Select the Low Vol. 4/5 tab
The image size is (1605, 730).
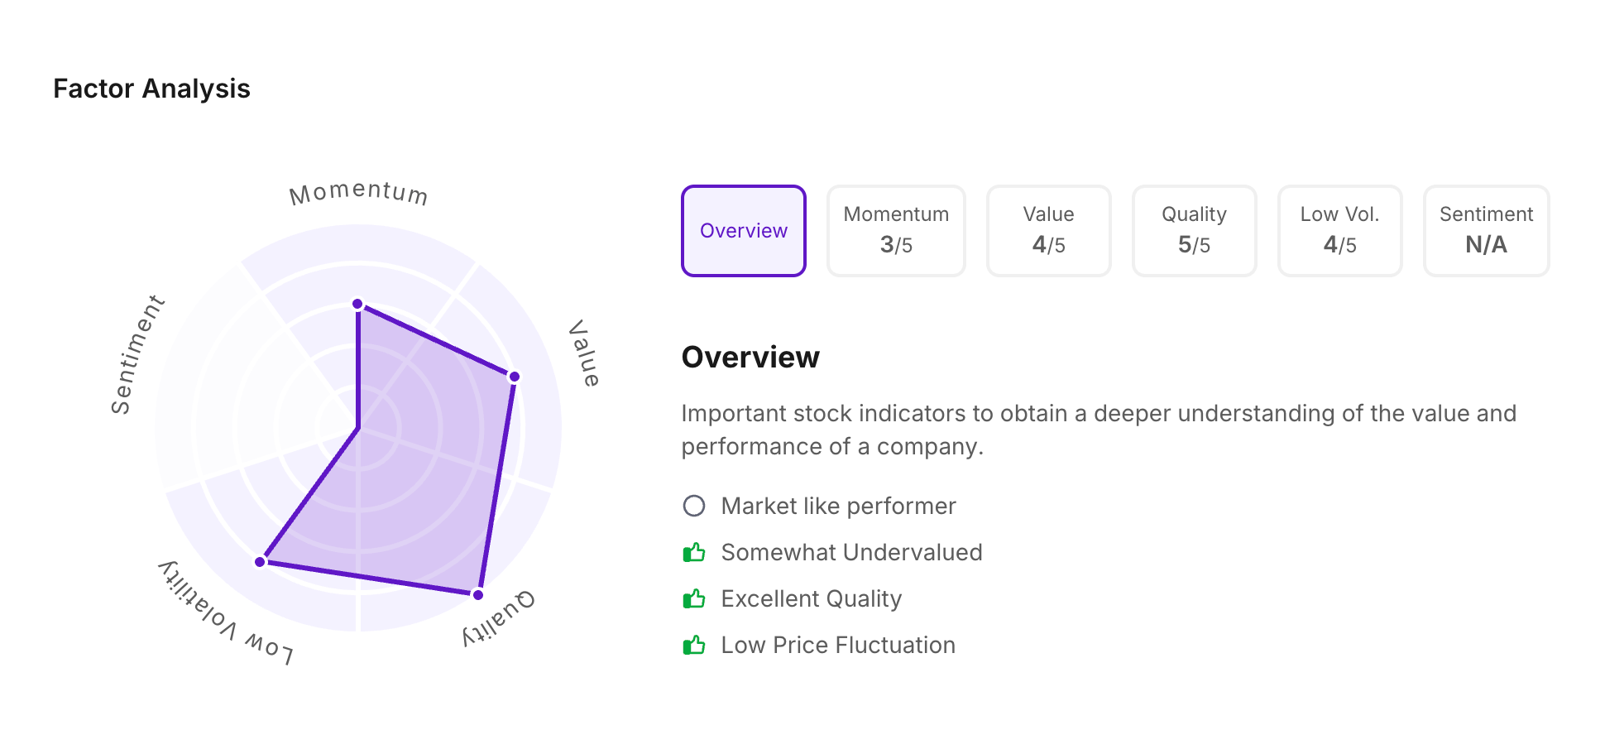point(1339,231)
